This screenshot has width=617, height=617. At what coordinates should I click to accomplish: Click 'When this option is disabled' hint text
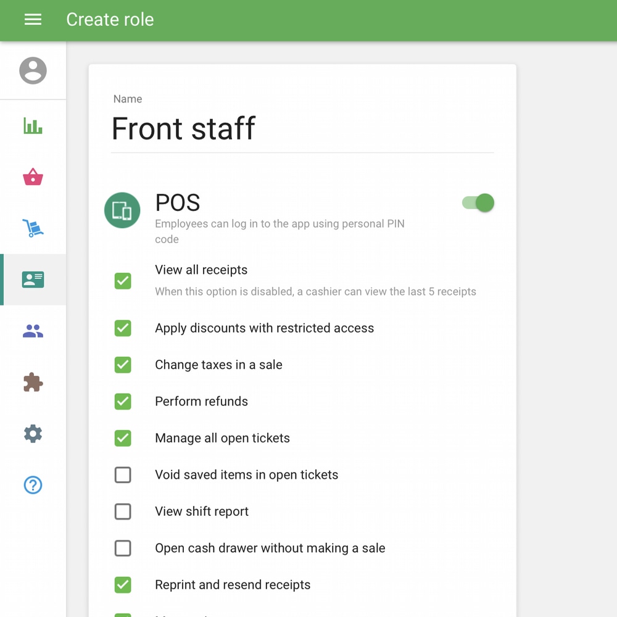pyautogui.click(x=315, y=292)
